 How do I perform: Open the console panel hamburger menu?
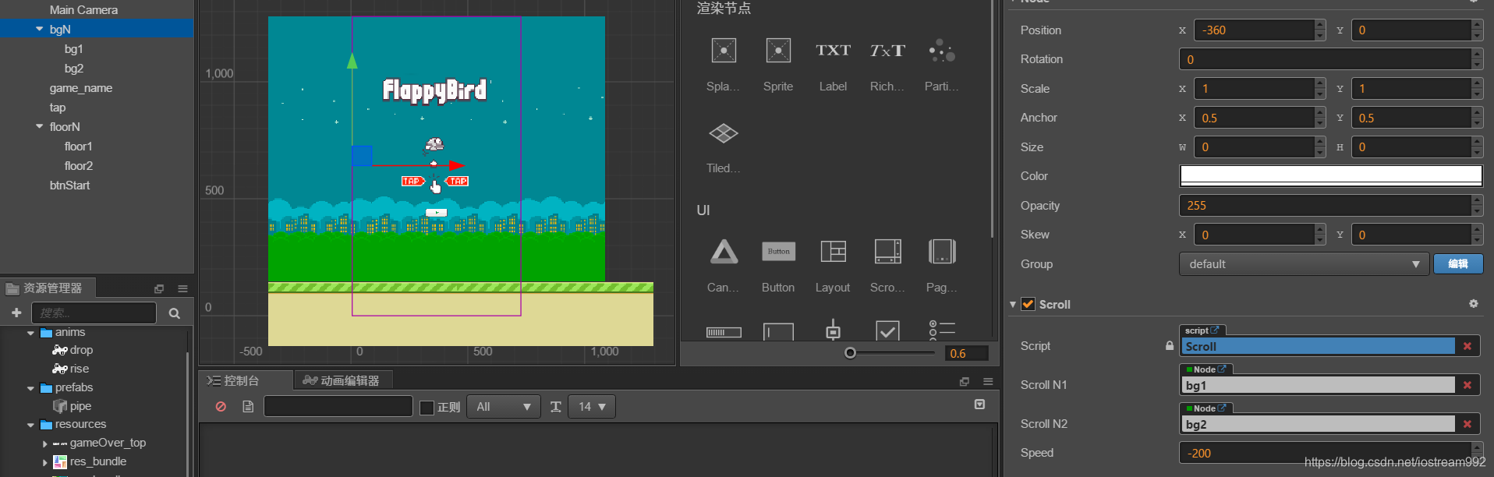pyautogui.click(x=988, y=381)
